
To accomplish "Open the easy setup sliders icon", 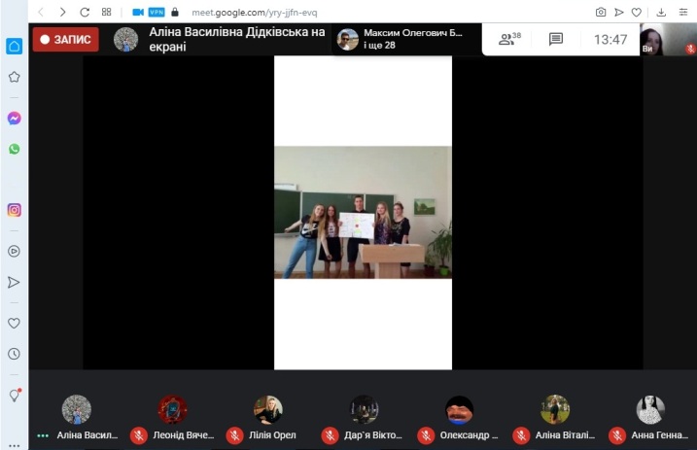I will click(683, 12).
